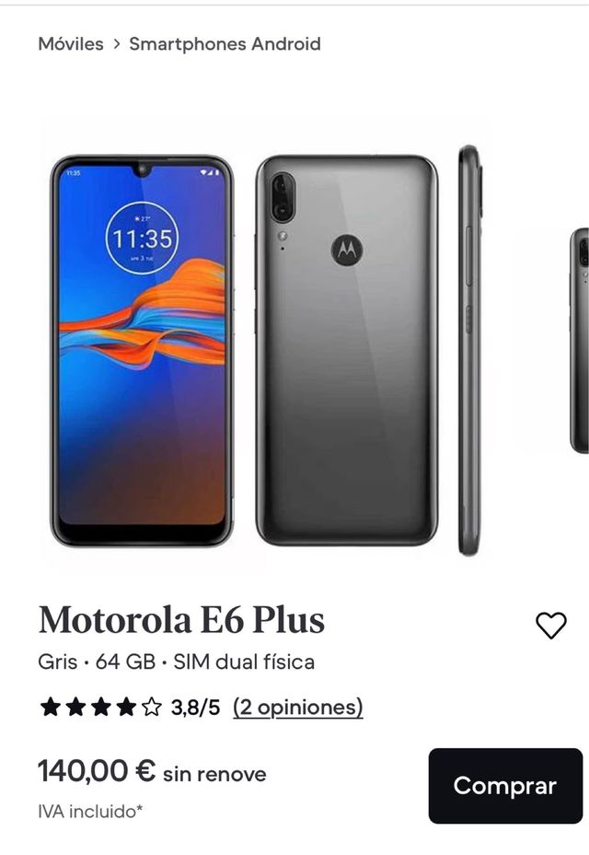
Task: Click the empty fifth rating star
Action: click(152, 708)
